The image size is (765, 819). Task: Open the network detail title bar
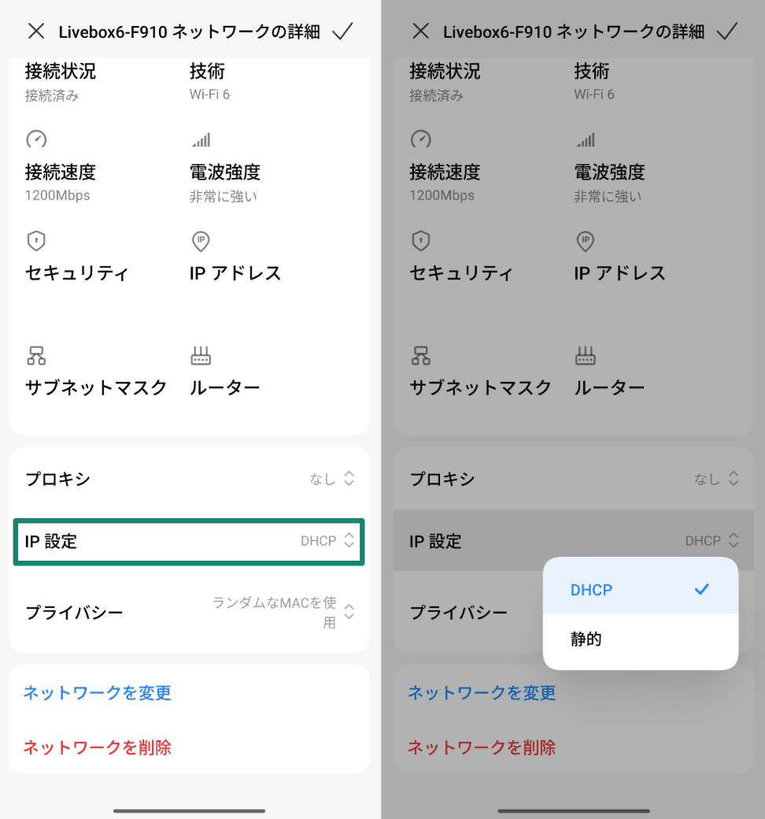tap(189, 31)
